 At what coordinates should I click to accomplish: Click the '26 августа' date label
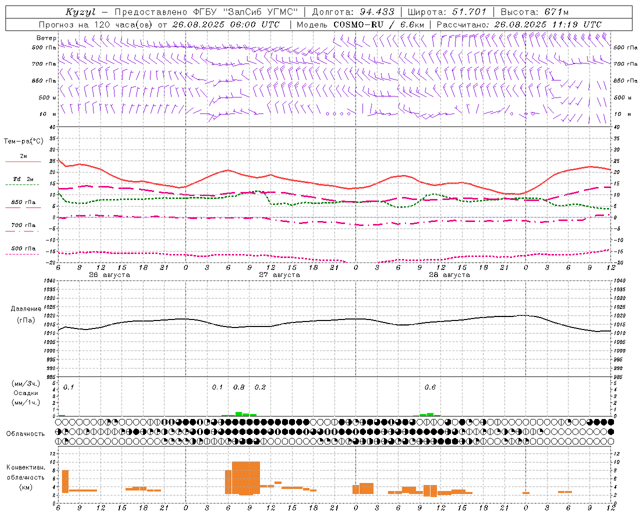(x=109, y=275)
